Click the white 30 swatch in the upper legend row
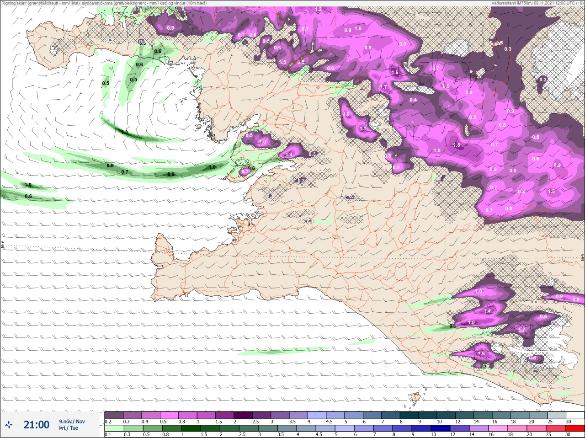The width and height of the screenshot is (585, 438). (x=575, y=415)
